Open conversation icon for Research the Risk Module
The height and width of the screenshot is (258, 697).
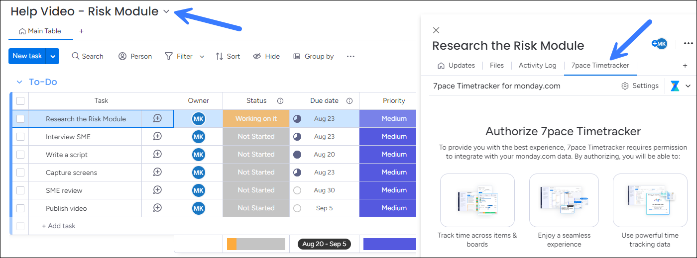point(157,118)
